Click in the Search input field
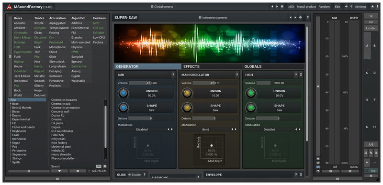 coord(78,166)
